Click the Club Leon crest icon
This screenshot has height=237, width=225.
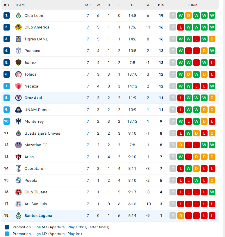[x=18, y=15]
